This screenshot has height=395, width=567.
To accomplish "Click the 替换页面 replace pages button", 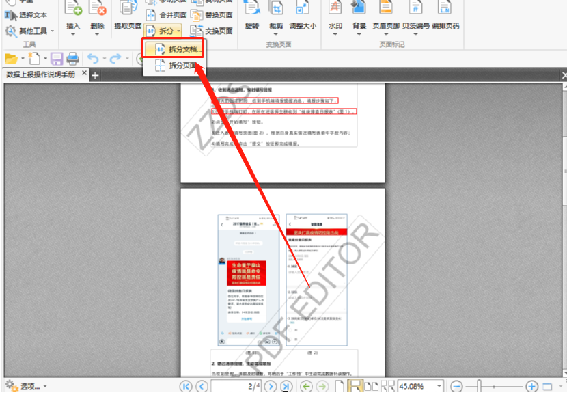I will click(x=212, y=15).
